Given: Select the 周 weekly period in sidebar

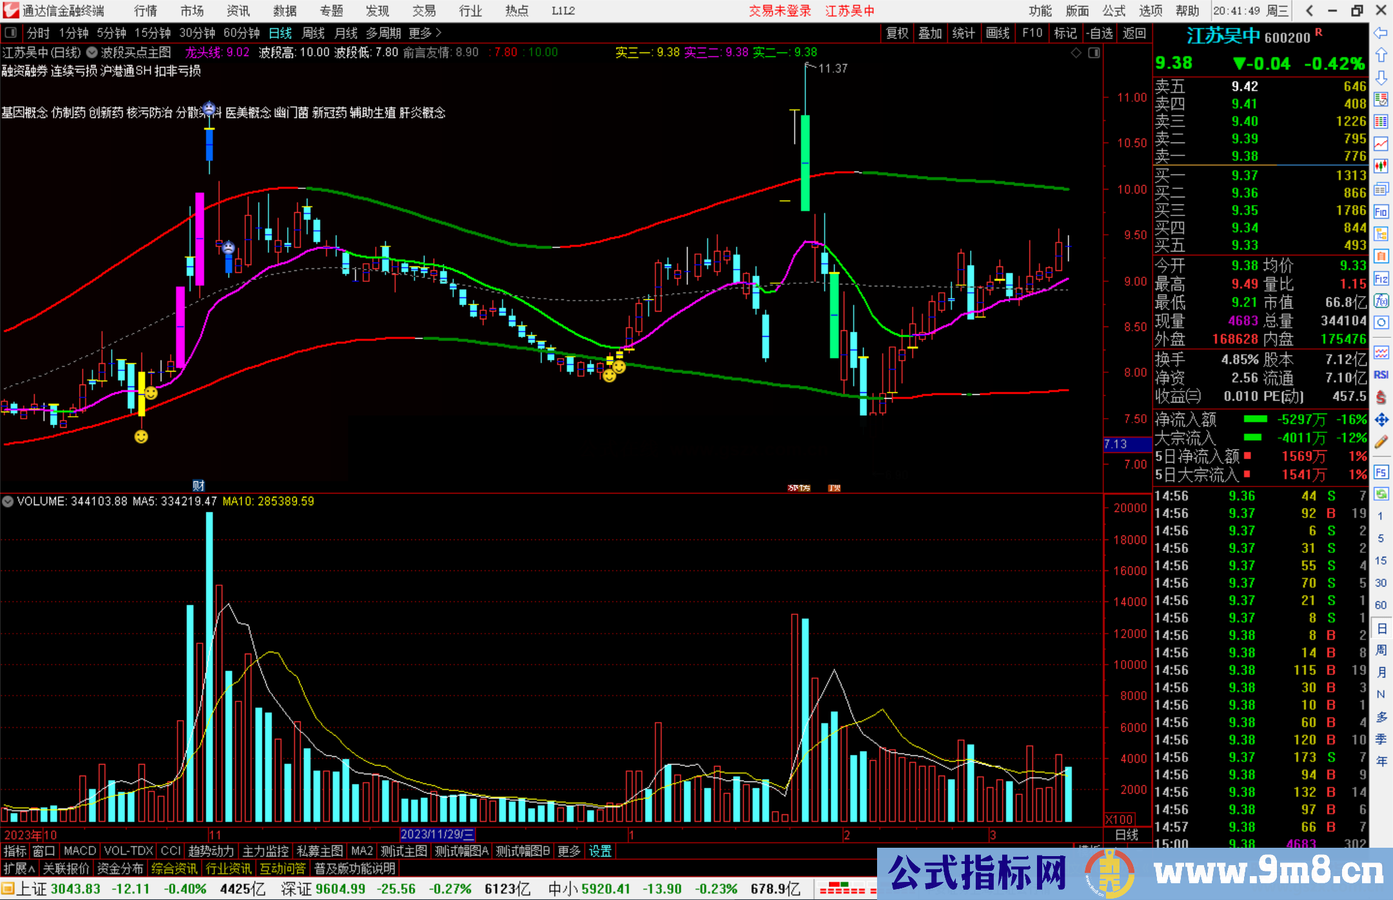Looking at the screenshot, I should 1381,650.
